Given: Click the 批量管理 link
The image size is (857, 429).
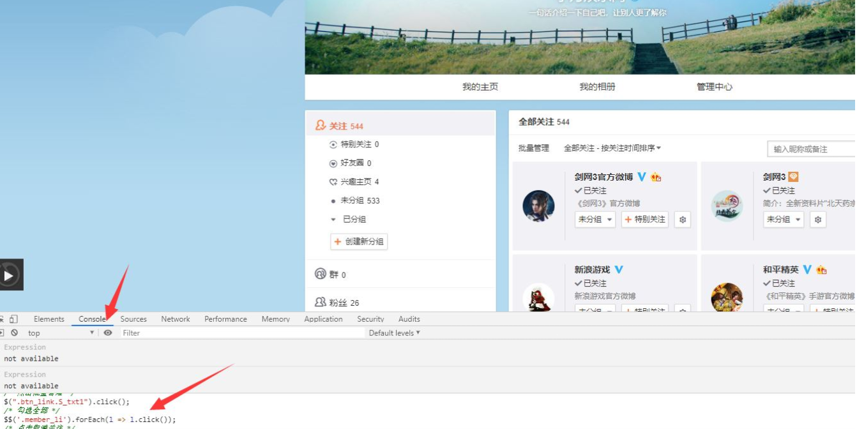Looking at the screenshot, I should (x=533, y=148).
